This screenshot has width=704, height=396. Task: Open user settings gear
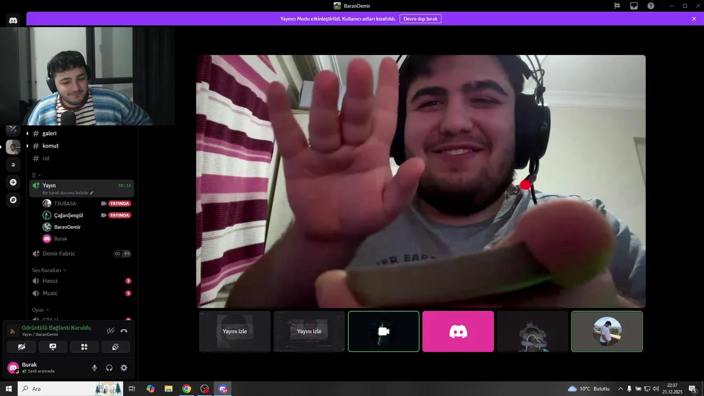124,368
